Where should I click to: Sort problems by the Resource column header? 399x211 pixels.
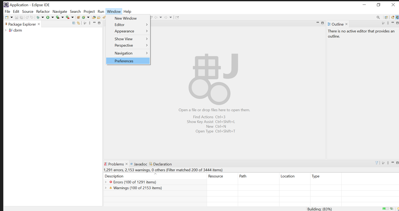(x=222, y=176)
